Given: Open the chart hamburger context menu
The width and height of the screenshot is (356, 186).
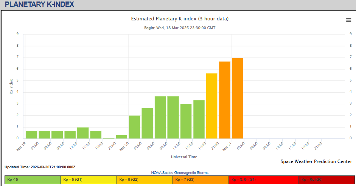Looking at the screenshot, I should point(348,20).
